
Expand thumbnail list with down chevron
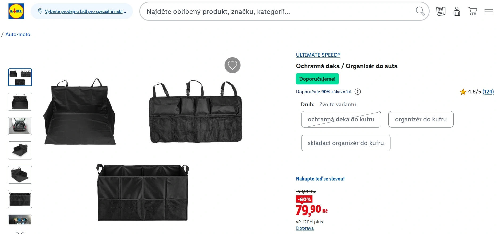pyautogui.click(x=20, y=232)
